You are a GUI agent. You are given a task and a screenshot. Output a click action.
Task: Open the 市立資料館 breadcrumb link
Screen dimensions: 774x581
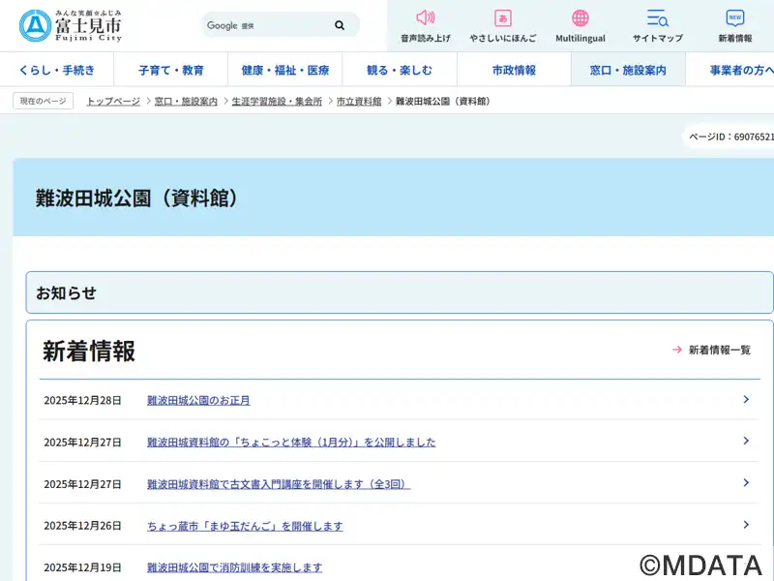coord(359,101)
